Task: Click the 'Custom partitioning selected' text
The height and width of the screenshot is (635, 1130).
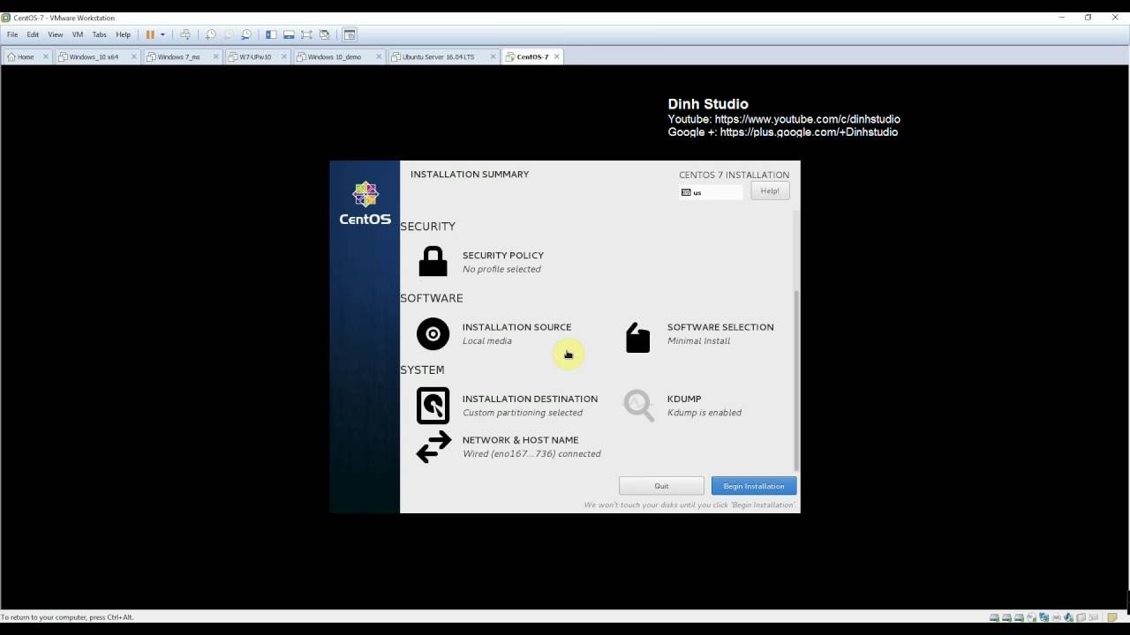Action: [x=523, y=413]
